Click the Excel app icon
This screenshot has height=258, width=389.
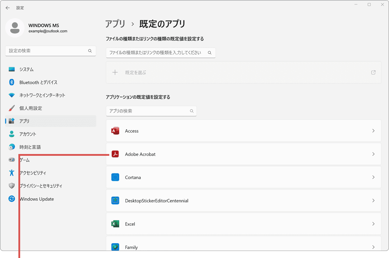pos(115,224)
